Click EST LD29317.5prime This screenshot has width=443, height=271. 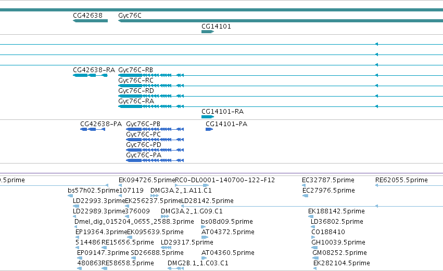point(187,242)
